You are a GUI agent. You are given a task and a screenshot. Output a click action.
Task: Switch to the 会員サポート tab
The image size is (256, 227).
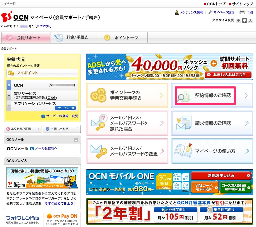point(26,38)
